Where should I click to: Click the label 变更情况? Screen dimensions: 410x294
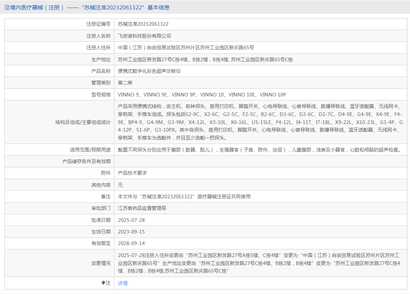coord(101,263)
